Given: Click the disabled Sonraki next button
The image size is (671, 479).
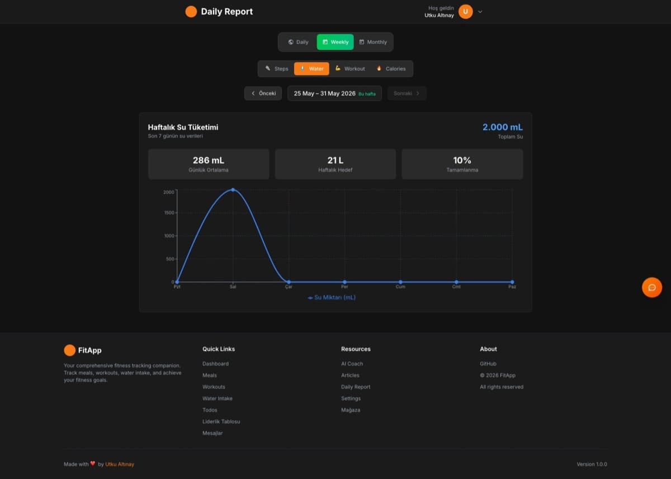Looking at the screenshot, I should 407,93.
